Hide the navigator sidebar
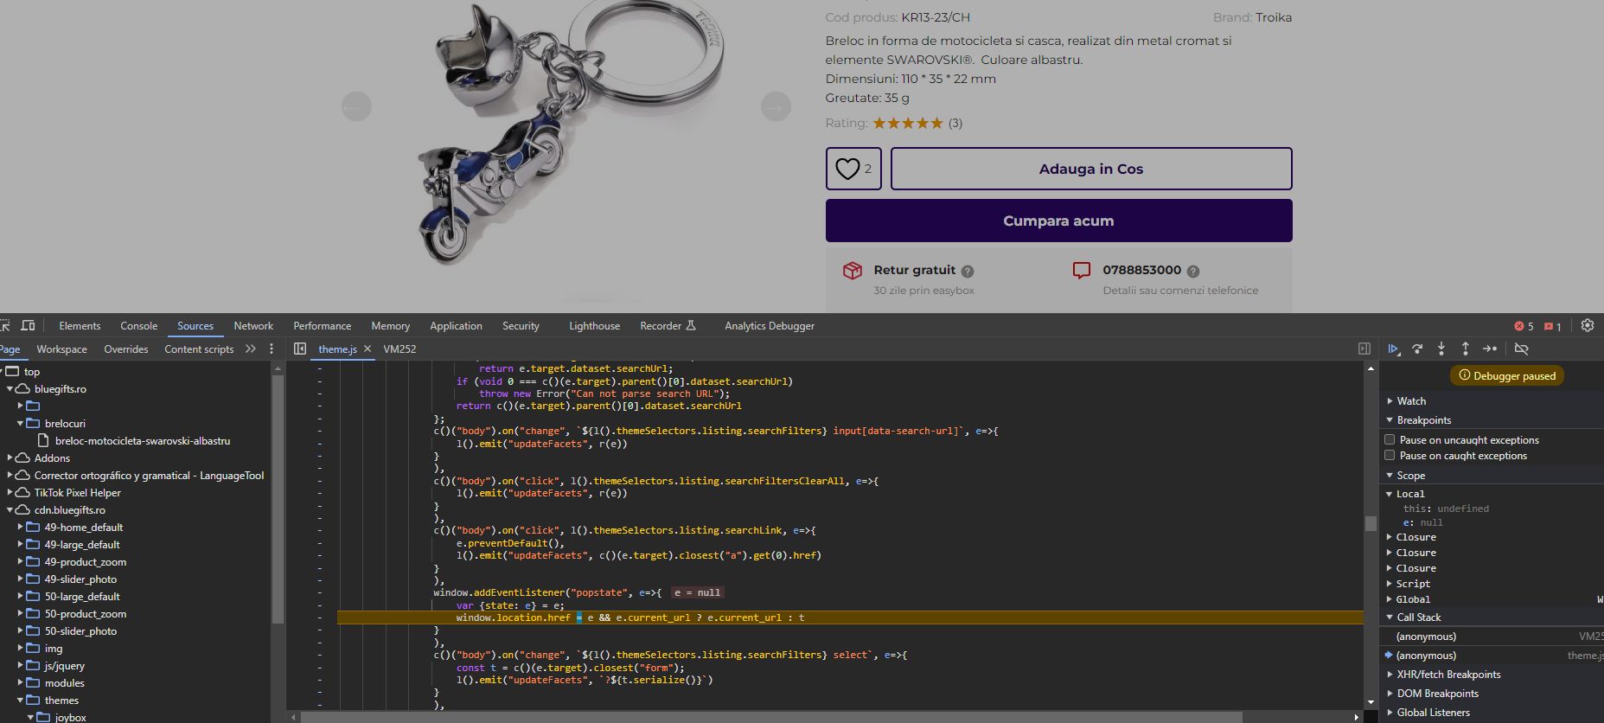The image size is (1604, 723). click(x=300, y=349)
